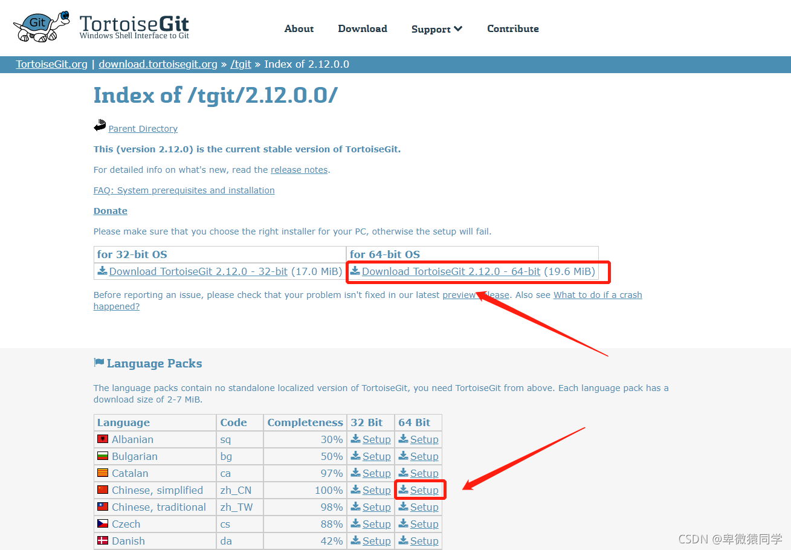
Task: Click Catalan 64 Bit download icon
Action: click(x=404, y=473)
